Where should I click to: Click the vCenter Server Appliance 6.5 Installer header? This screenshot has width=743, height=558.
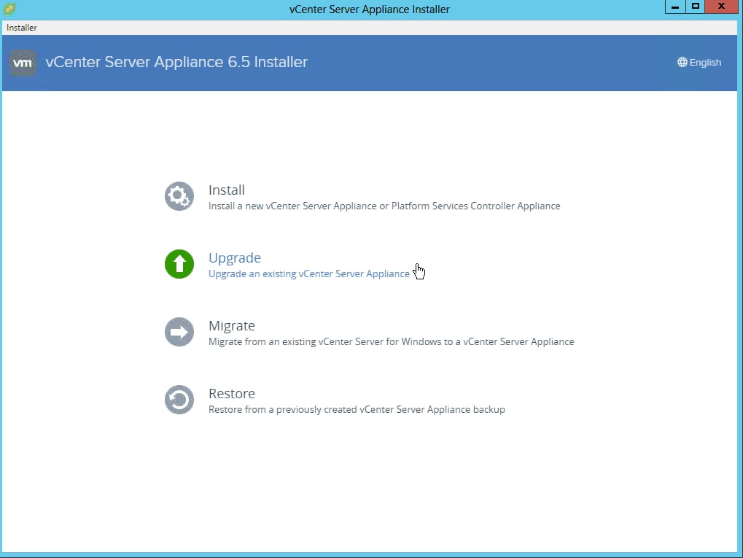176,63
